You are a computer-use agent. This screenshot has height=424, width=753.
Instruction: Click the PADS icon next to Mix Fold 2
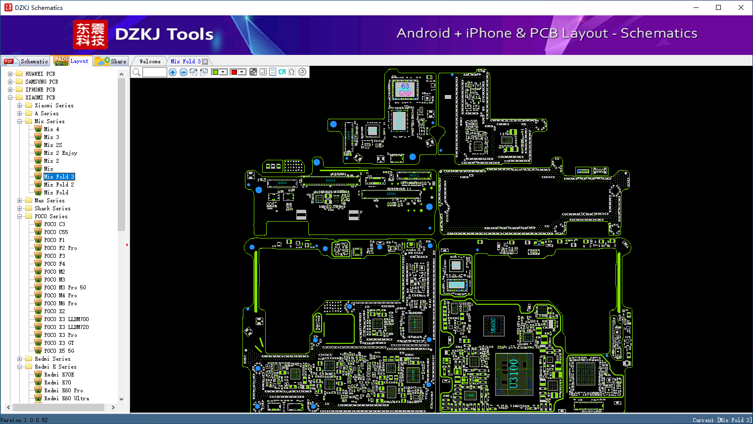pyautogui.click(x=38, y=185)
